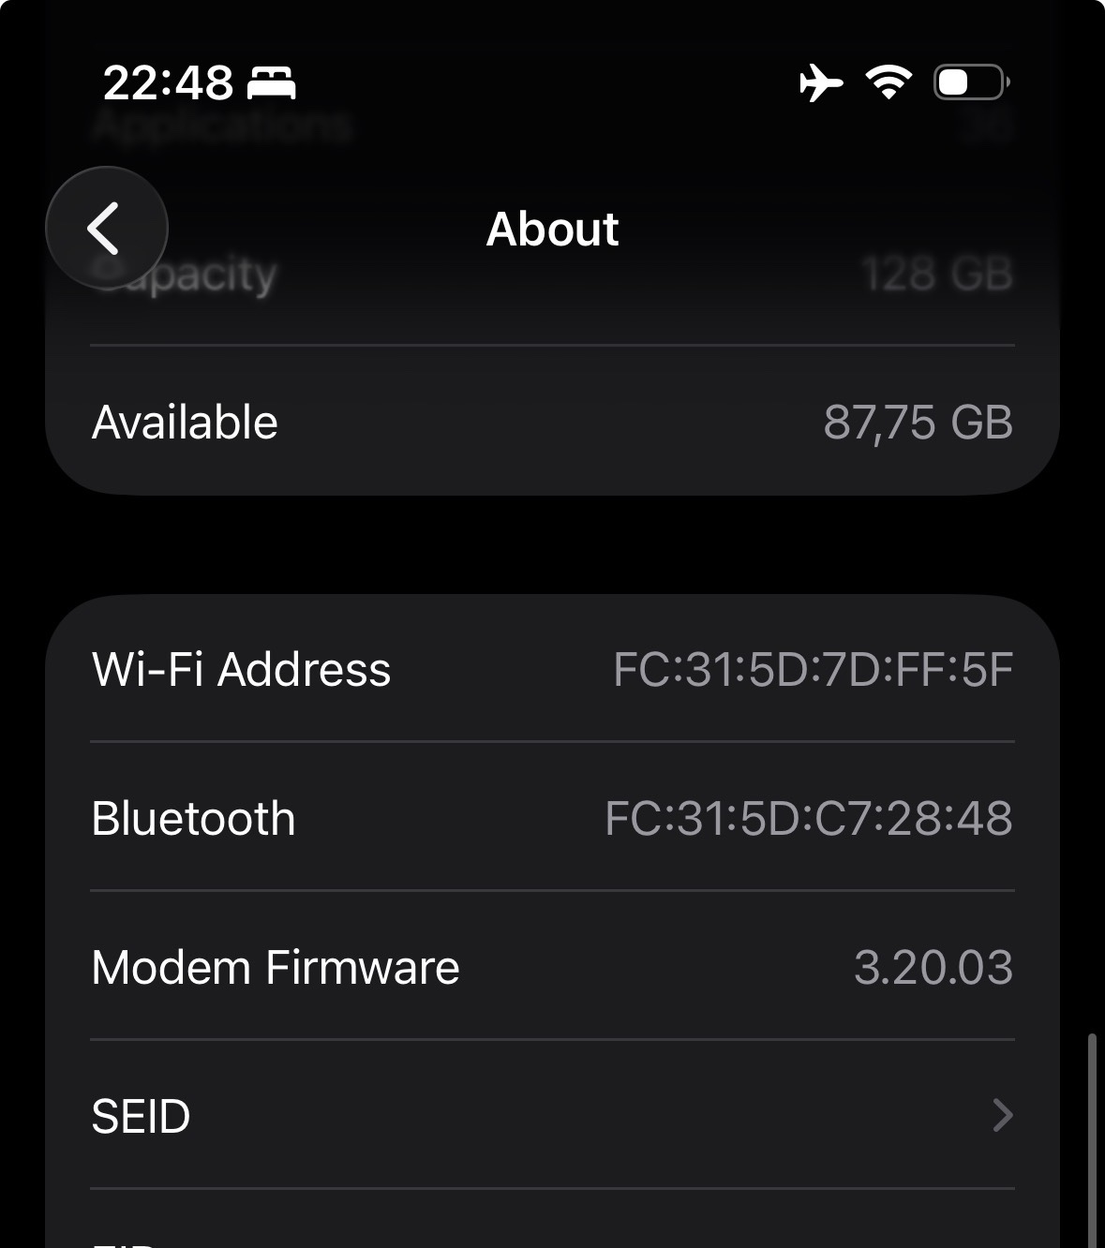Tap the 87,75 GB available value

[918, 422]
